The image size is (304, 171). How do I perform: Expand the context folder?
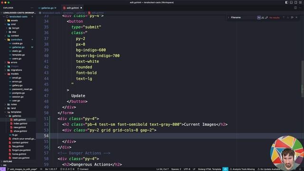[x=15, y=36]
